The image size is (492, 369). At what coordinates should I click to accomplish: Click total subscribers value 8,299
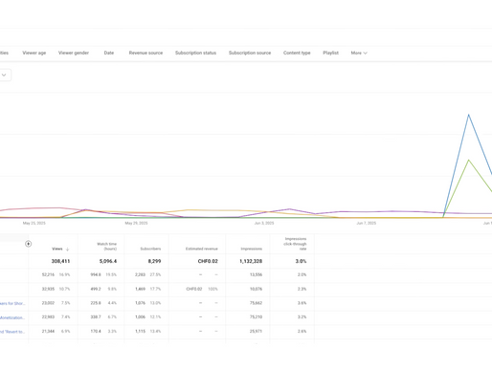(154, 261)
